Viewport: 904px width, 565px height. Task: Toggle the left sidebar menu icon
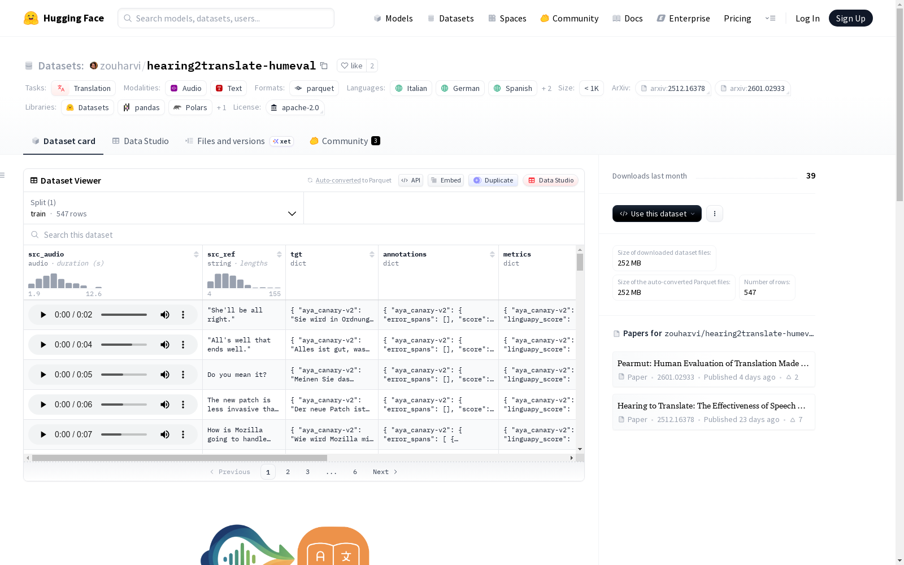[2, 175]
